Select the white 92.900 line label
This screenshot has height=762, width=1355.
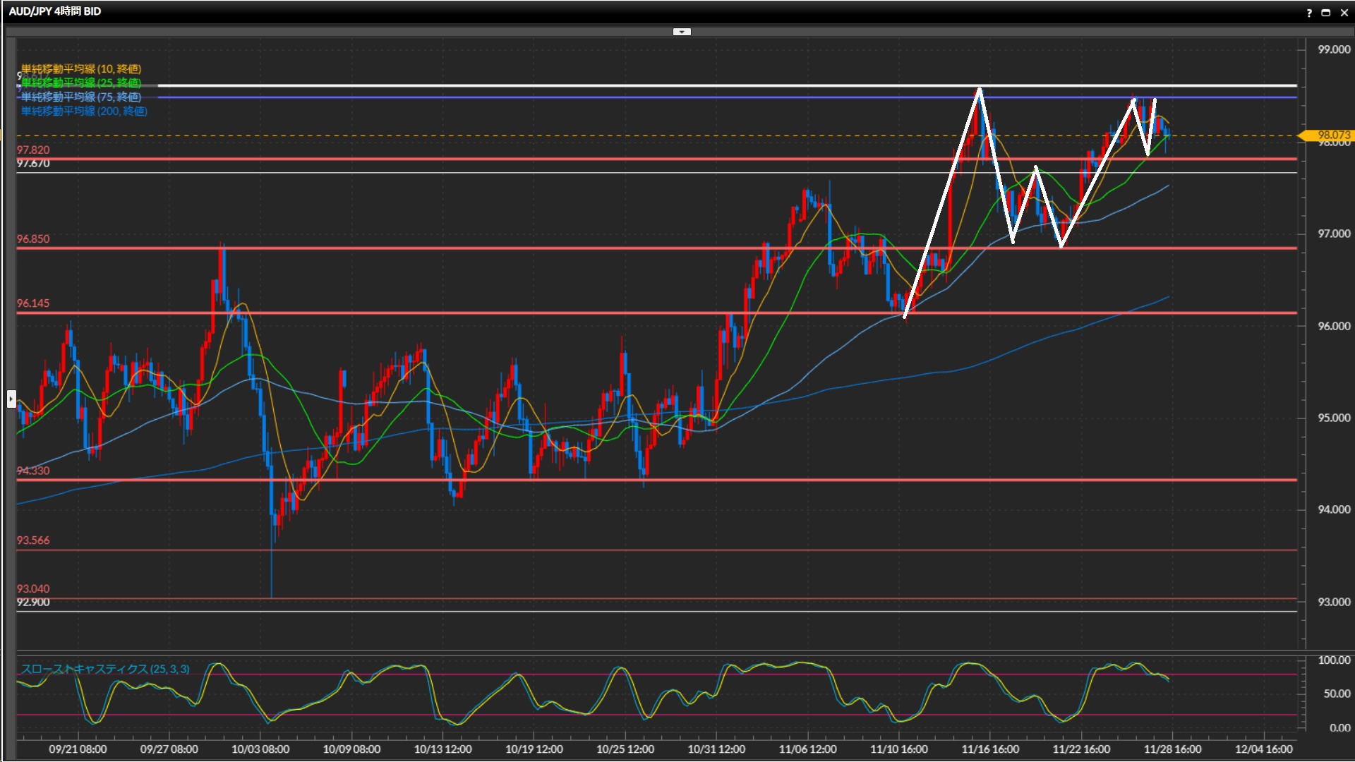coord(33,603)
